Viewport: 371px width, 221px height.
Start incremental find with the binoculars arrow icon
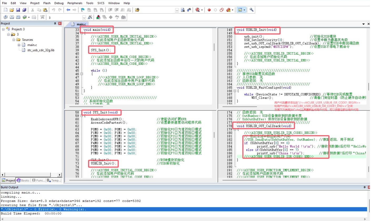[x=189, y=10]
